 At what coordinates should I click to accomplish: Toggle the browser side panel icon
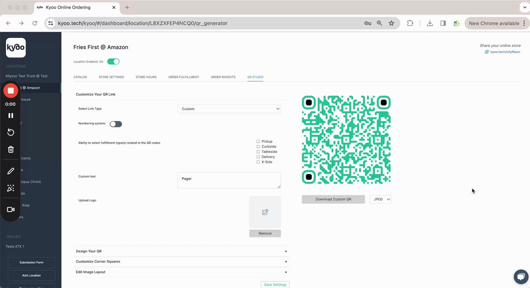443,23
